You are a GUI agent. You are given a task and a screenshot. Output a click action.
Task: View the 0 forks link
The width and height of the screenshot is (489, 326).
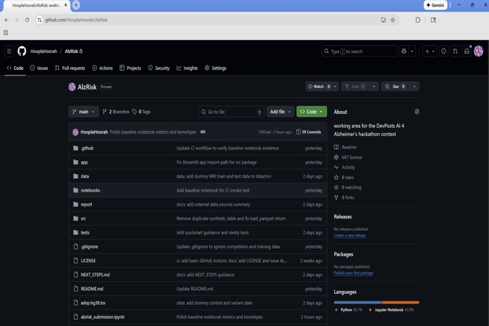pos(344,197)
